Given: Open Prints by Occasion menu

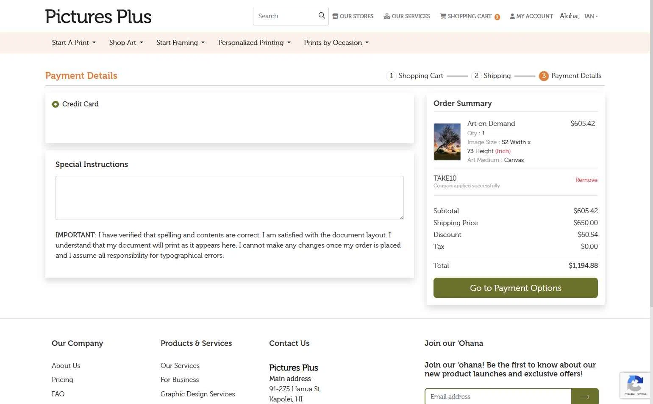Looking at the screenshot, I should coord(336,42).
